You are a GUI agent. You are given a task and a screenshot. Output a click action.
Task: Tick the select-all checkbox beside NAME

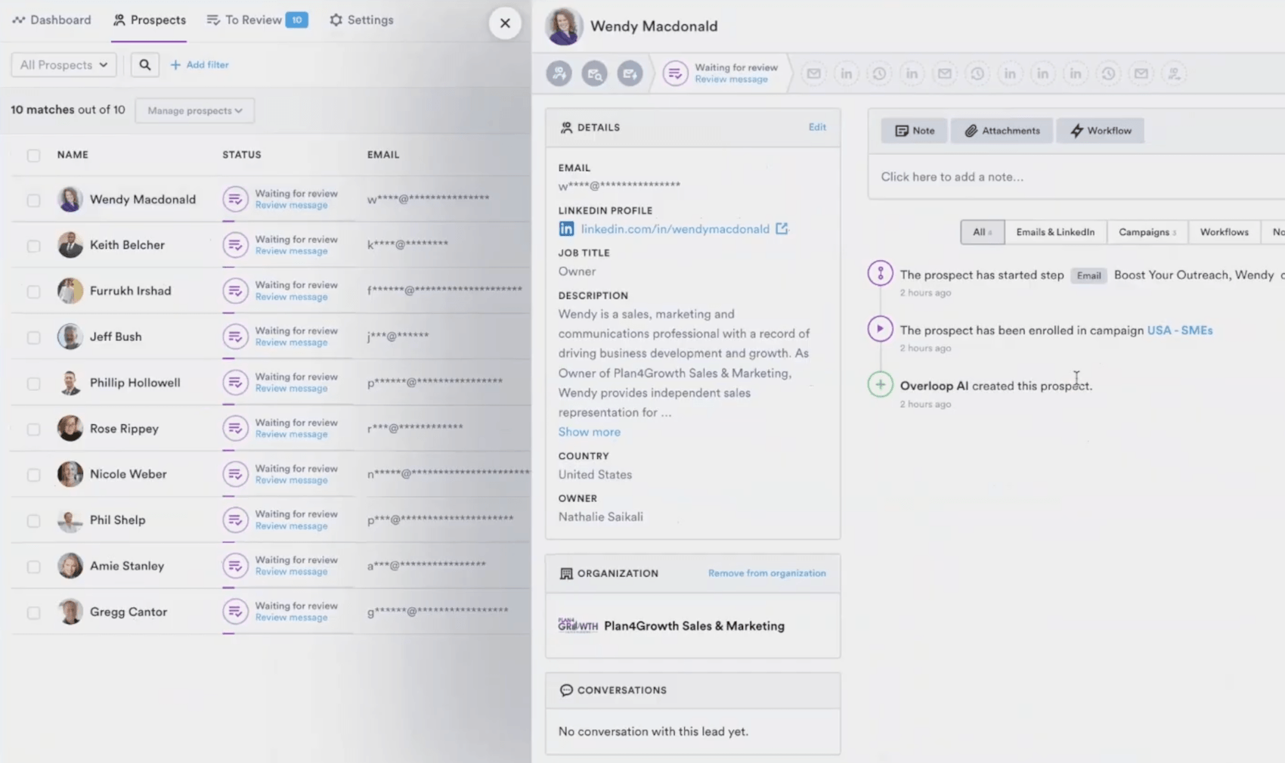[x=33, y=155]
